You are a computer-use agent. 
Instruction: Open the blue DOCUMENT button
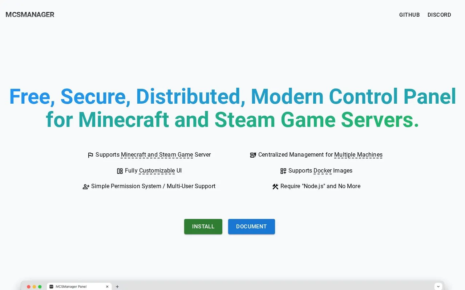tap(251, 227)
